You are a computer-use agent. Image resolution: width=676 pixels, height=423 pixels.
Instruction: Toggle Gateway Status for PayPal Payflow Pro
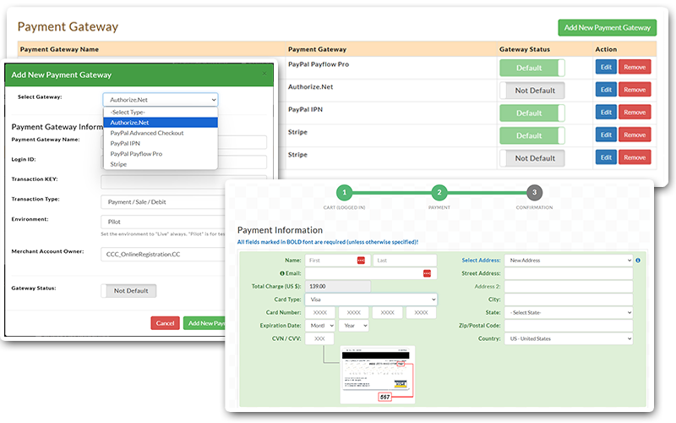tap(532, 68)
